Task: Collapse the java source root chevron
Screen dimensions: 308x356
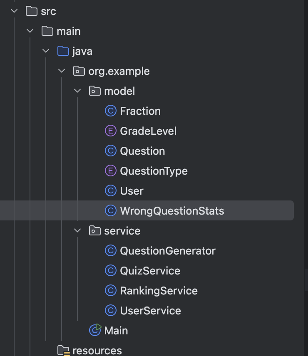Action: [x=46, y=51]
